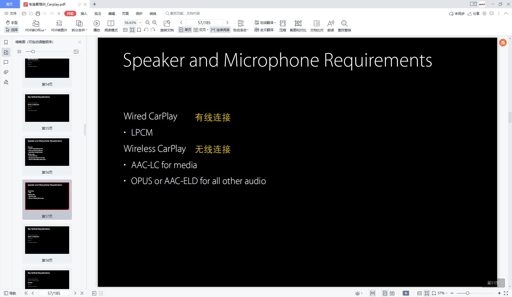Open the bookmarks panel in left sidebar

tap(6, 42)
